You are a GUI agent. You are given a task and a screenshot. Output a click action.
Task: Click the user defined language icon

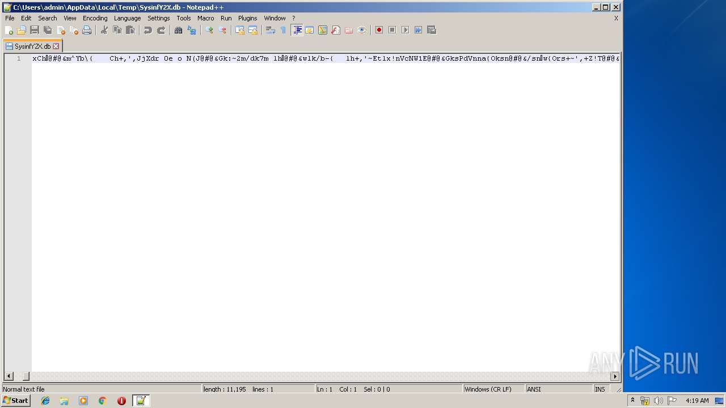coord(310,30)
